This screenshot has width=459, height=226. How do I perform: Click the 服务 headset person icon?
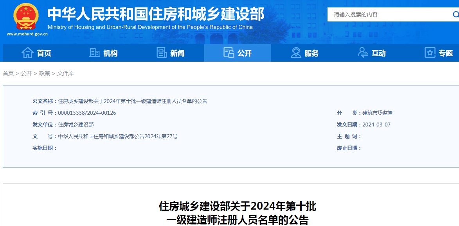296,53
